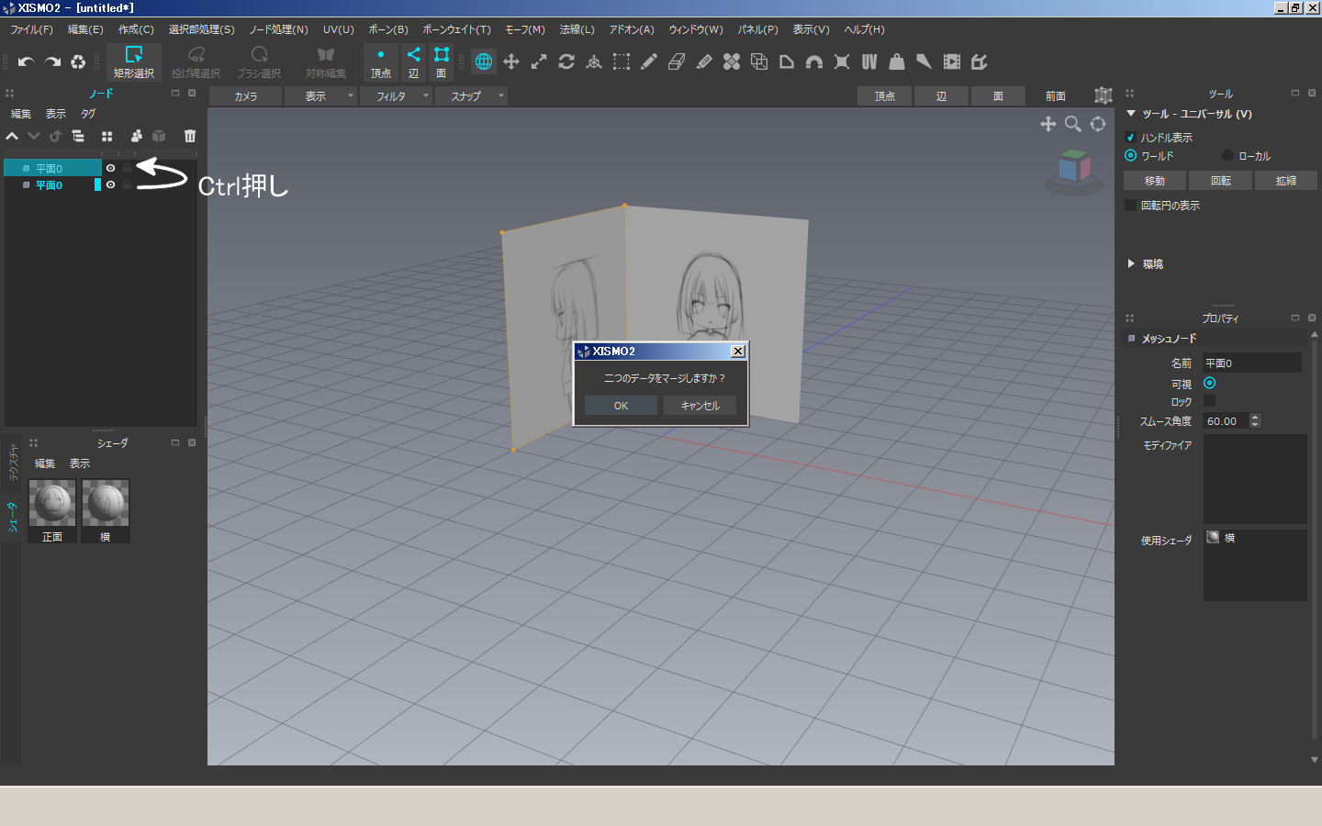Open the ファイル(F) menu
This screenshot has width=1322, height=826.
pos(32,29)
